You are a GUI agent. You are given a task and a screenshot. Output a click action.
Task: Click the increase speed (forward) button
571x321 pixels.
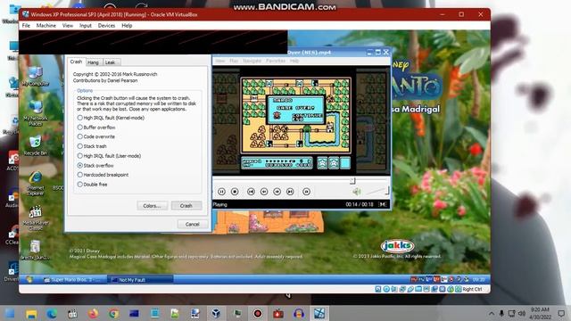point(277,192)
